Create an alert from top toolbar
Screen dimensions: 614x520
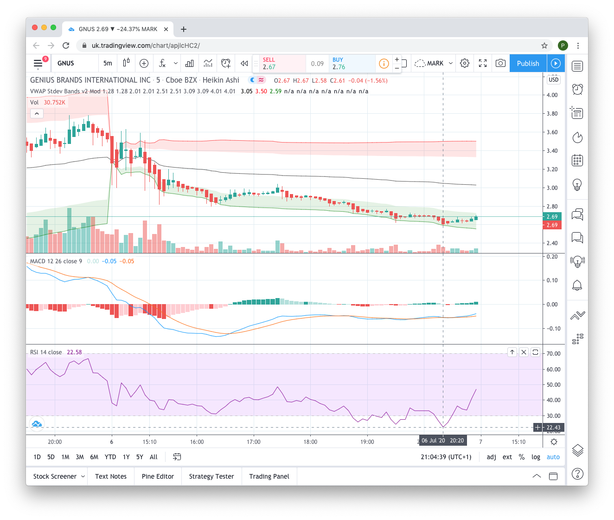click(226, 63)
